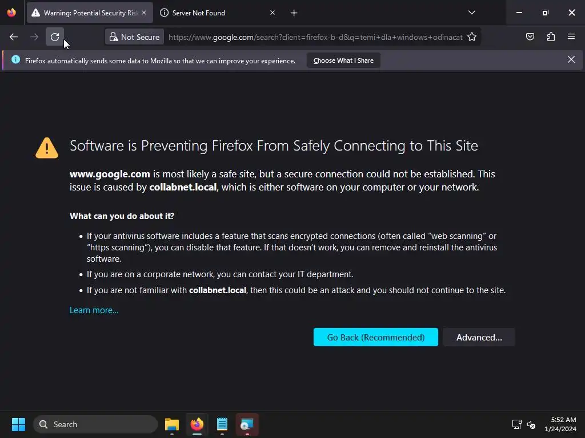Image resolution: width=585 pixels, height=438 pixels.
Task: Open the disc installer app in taskbar
Action: click(247, 424)
